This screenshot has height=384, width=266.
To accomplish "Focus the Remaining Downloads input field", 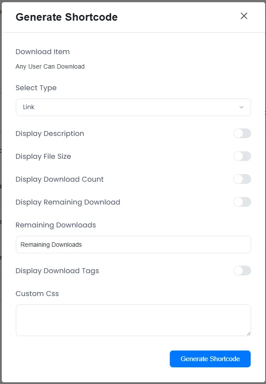I will (133, 245).
